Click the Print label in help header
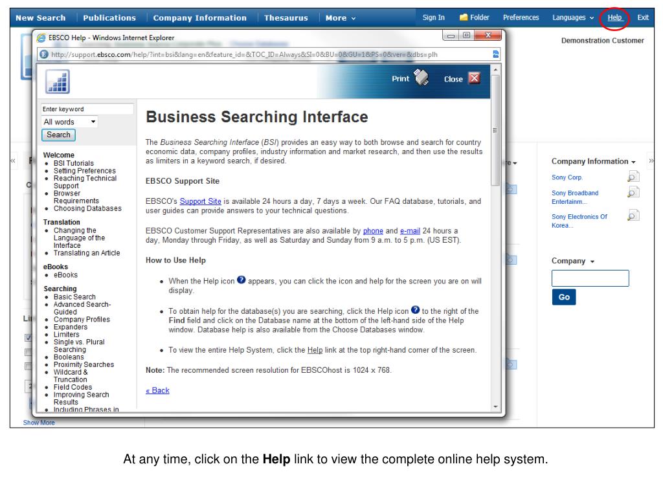The image size is (663, 497). [x=400, y=78]
